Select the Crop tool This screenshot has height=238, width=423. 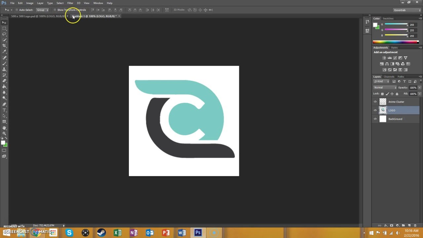tap(4, 46)
